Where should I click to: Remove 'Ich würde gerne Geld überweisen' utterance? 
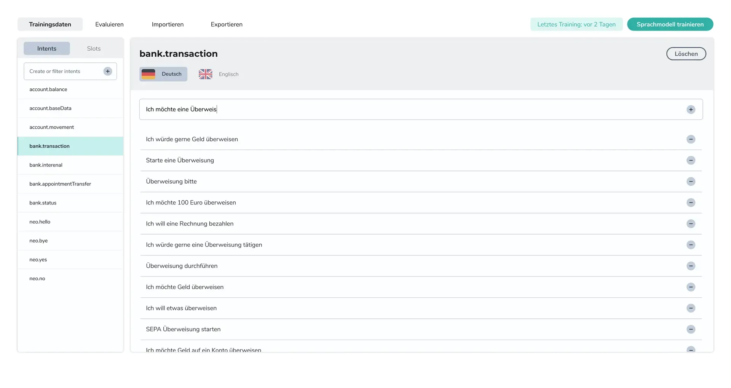[x=691, y=139]
